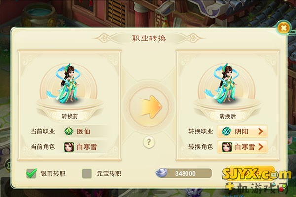Click the 当前角色 白寒雪 name field
Screen dimensions: 296x197
(83, 147)
